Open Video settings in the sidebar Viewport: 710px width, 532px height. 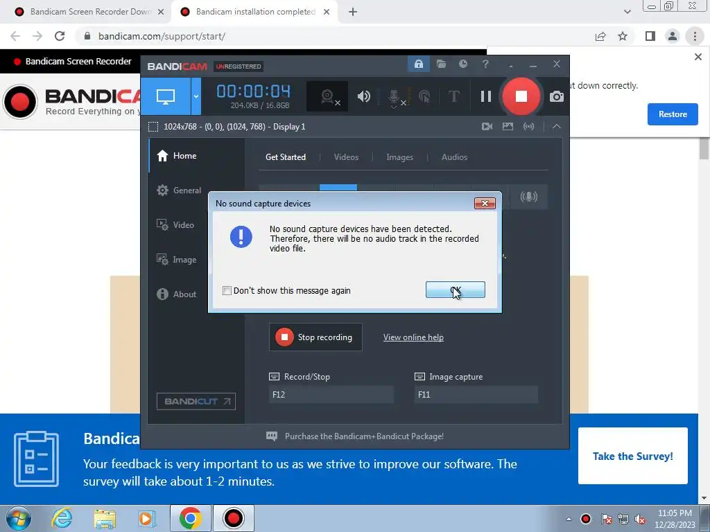point(175,225)
